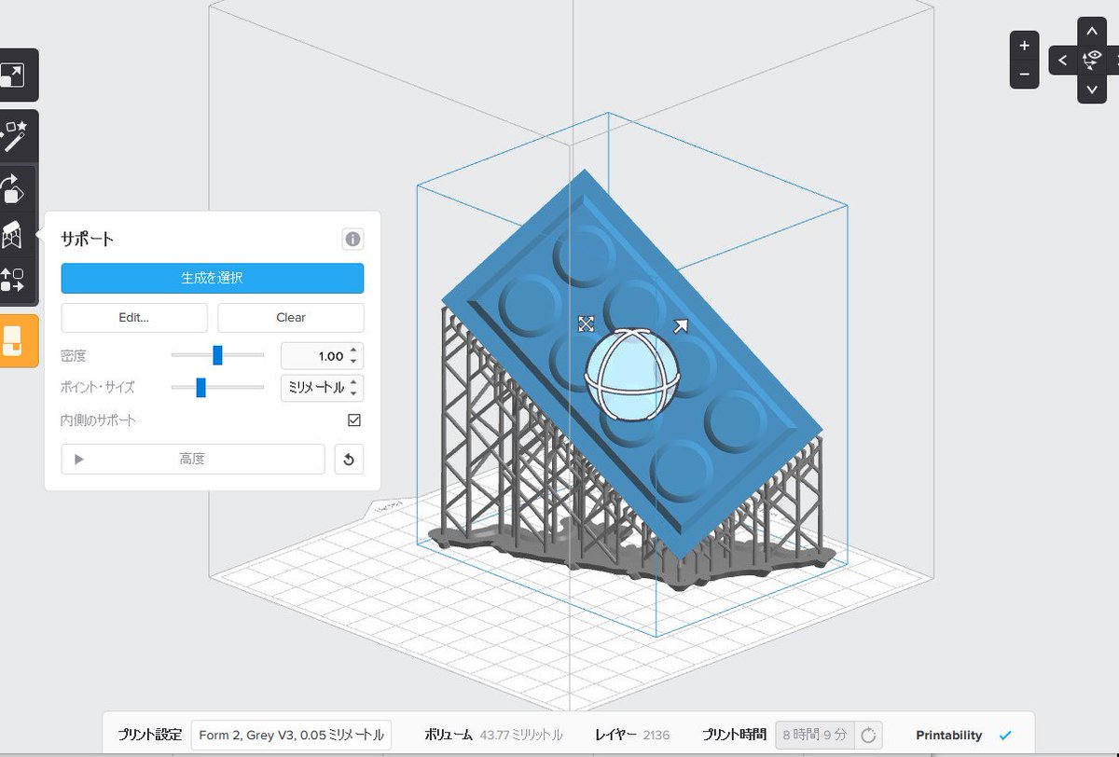
Task: Click the レイヤー 2136 readout
Action: (x=632, y=736)
